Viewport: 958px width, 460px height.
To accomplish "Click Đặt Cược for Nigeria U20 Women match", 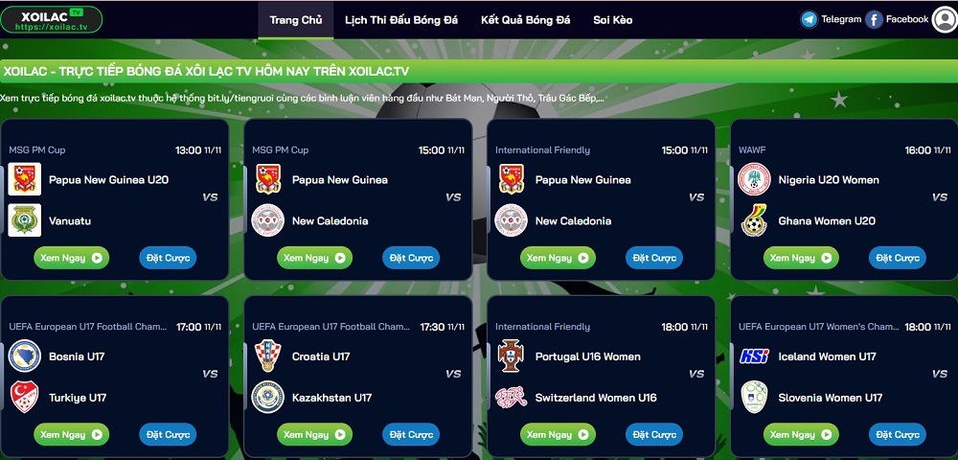I will 898,258.
